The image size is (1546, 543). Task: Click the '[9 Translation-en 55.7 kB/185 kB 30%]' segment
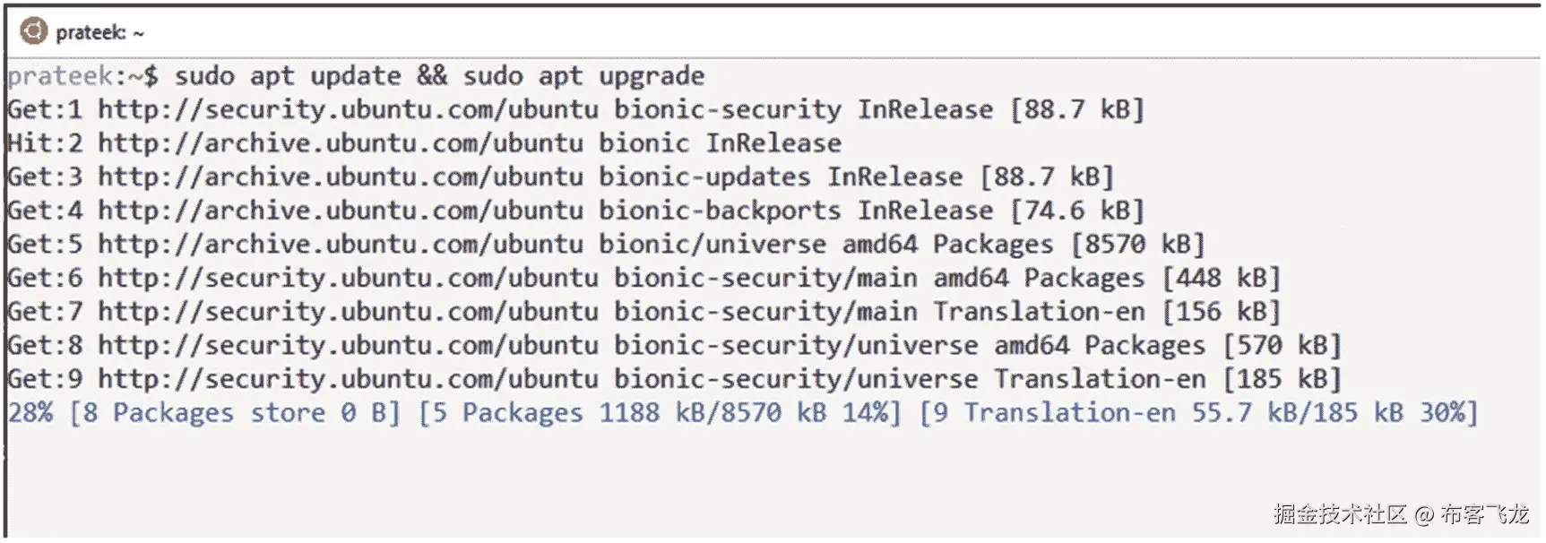(1198, 412)
